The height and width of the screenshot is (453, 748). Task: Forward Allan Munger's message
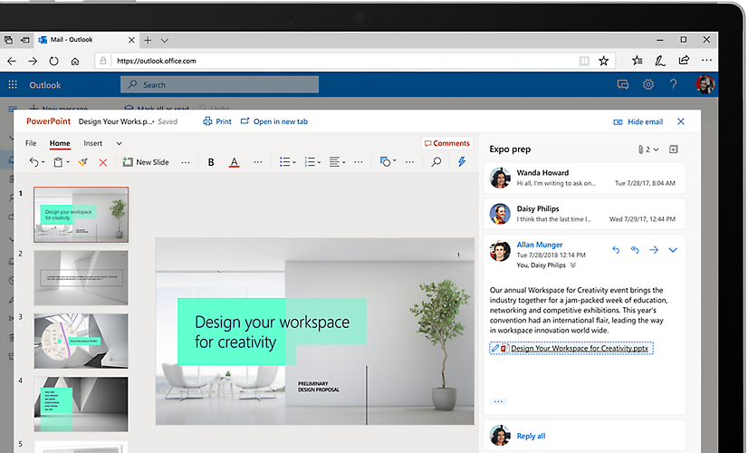point(653,250)
